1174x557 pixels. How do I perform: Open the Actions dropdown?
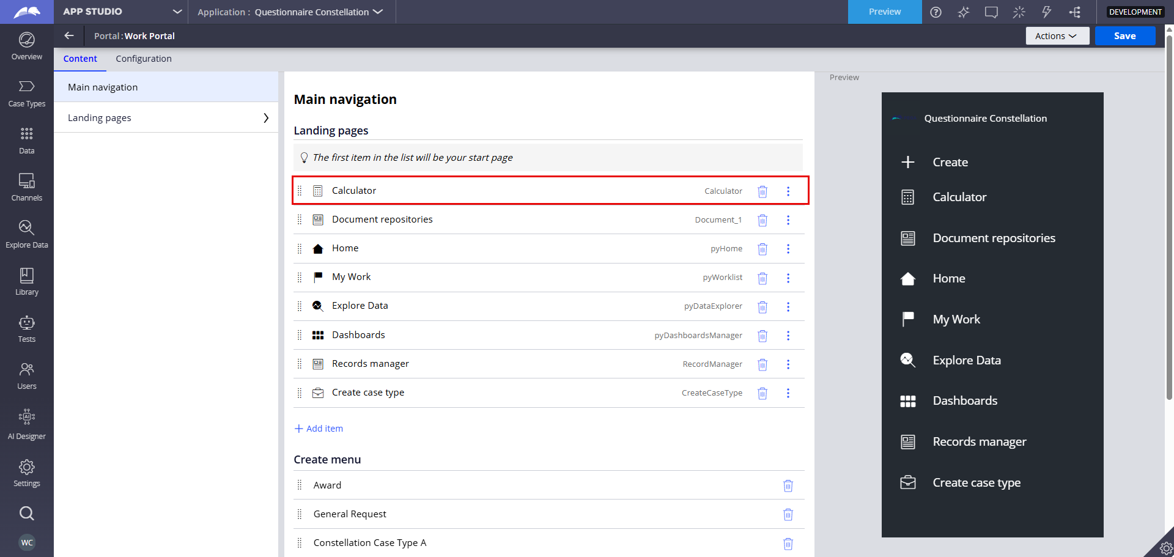pos(1057,36)
